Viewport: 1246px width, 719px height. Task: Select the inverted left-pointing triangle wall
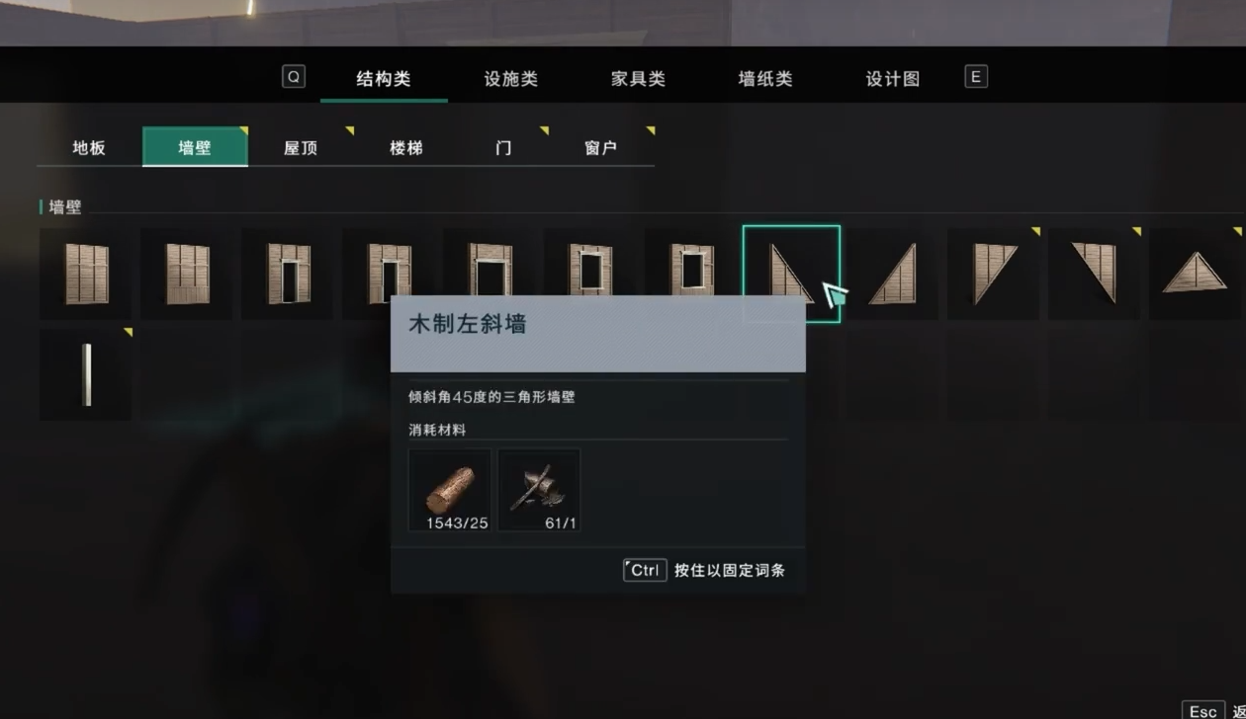[x=994, y=274]
